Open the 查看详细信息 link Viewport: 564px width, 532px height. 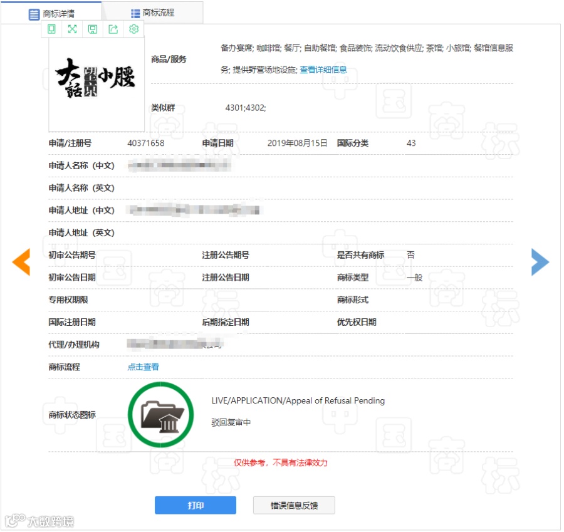click(323, 70)
